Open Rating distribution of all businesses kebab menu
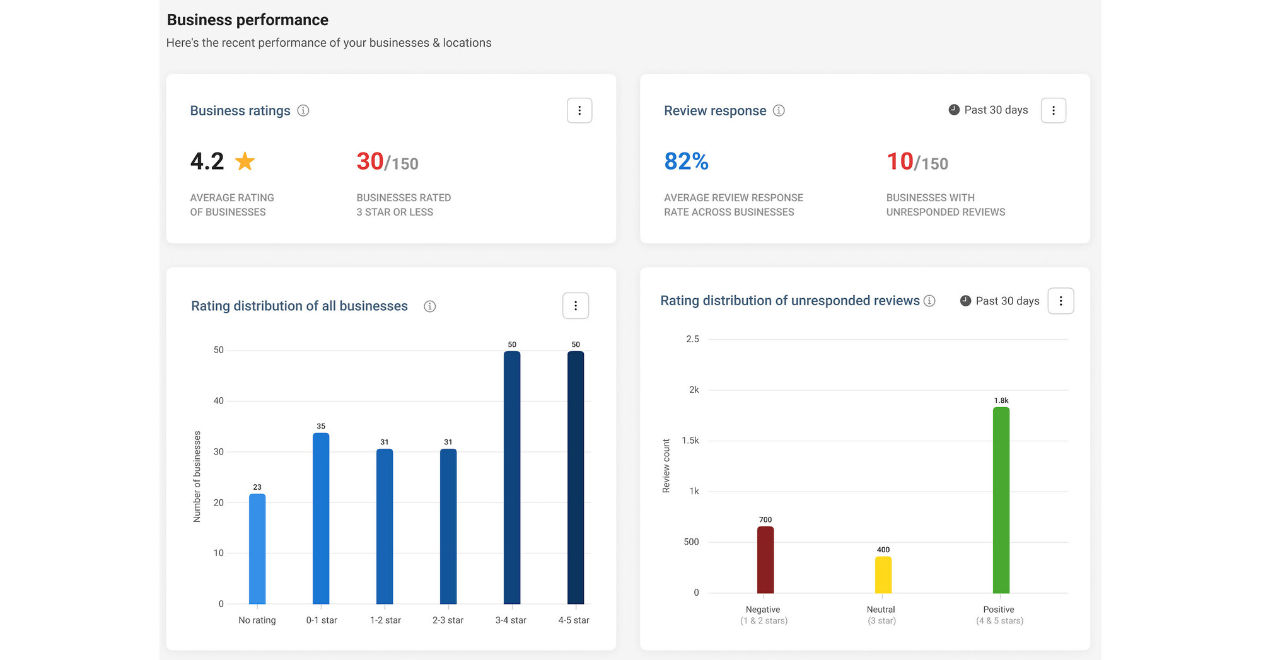 [x=575, y=306]
